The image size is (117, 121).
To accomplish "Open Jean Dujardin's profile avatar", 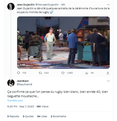I will [11, 7].
